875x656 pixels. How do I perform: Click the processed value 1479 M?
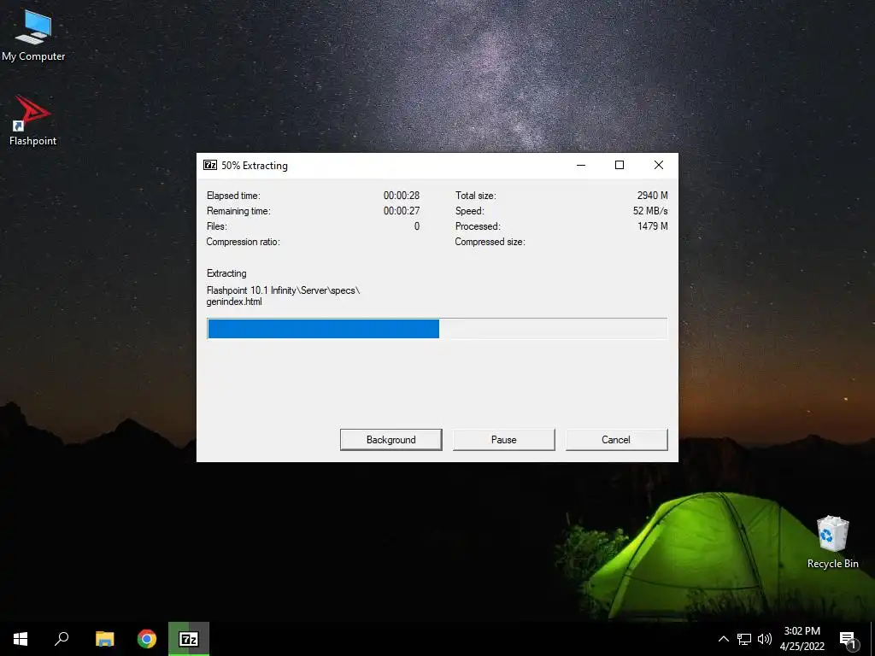point(652,225)
